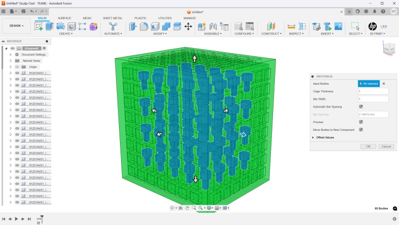Click the Cage Thickness input field

click(x=373, y=91)
